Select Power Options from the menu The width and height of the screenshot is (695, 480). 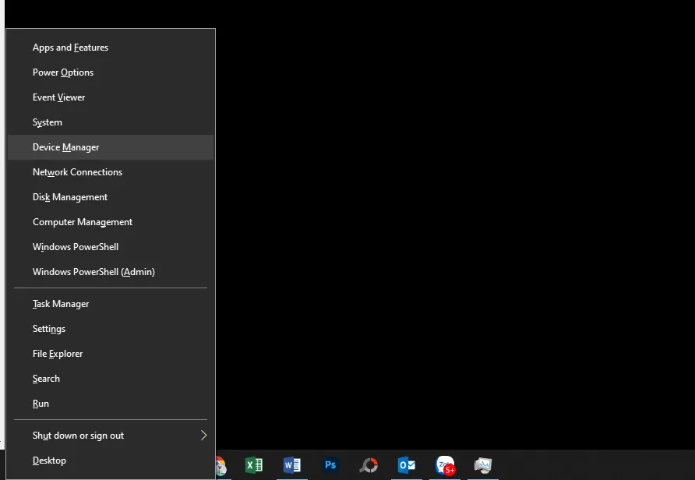click(63, 72)
